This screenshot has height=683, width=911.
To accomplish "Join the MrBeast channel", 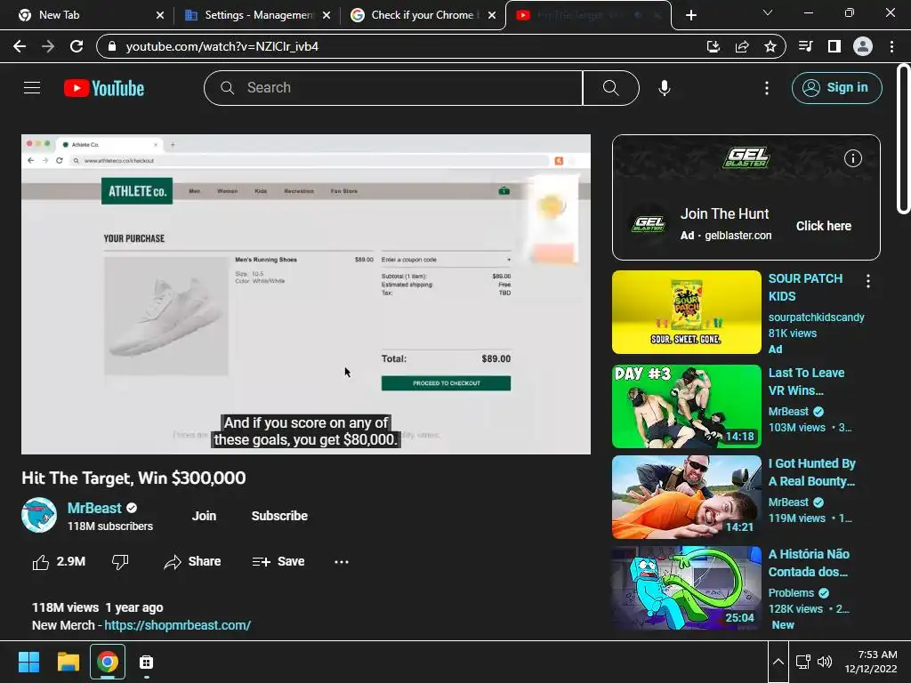I will coord(204,516).
